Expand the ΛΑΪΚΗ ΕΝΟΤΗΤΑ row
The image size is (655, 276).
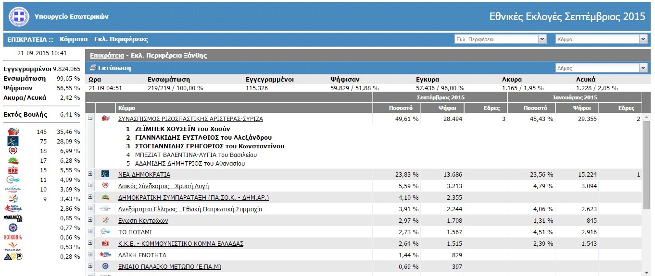(x=90, y=254)
